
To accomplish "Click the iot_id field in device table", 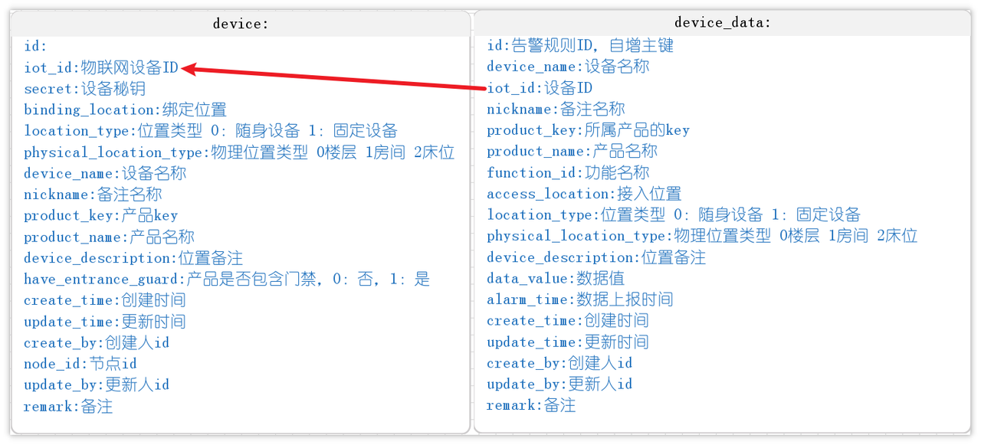I will coord(101,68).
